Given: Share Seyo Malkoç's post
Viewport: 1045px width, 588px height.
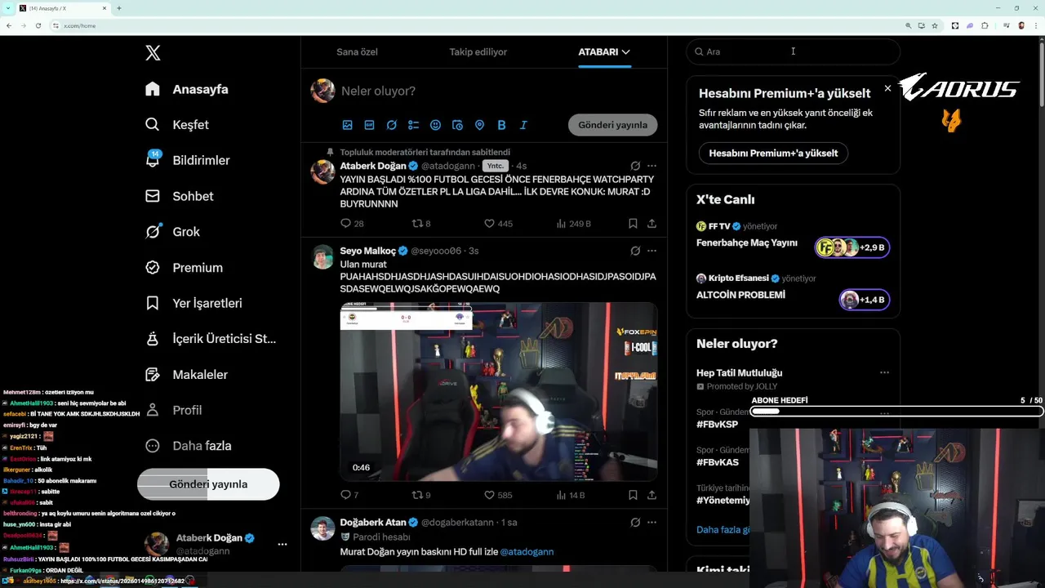Looking at the screenshot, I should point(651,495).
